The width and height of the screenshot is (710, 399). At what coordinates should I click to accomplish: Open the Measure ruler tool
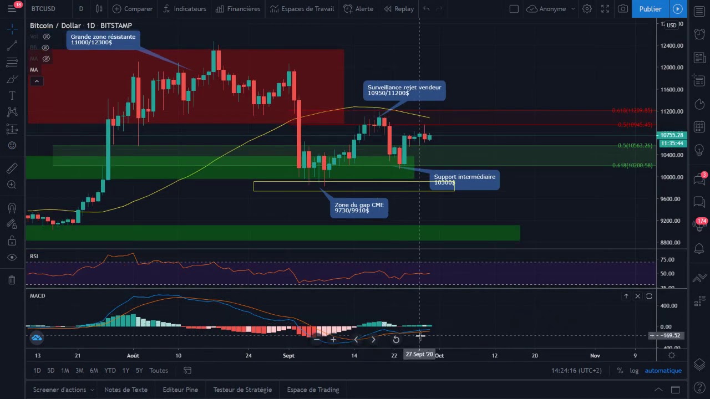click(x=12, y=168)
